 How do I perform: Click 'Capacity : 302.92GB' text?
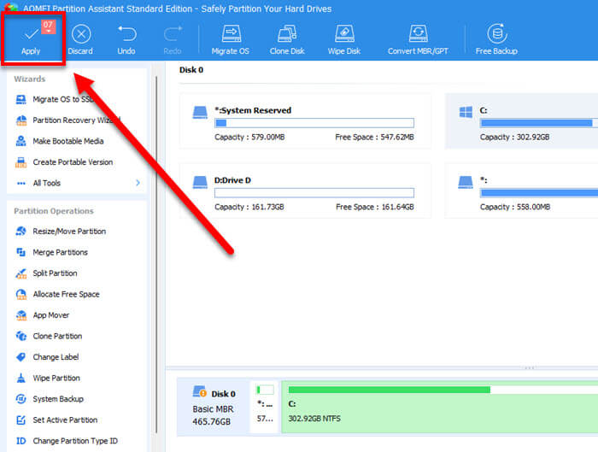[x=515, y=138]
